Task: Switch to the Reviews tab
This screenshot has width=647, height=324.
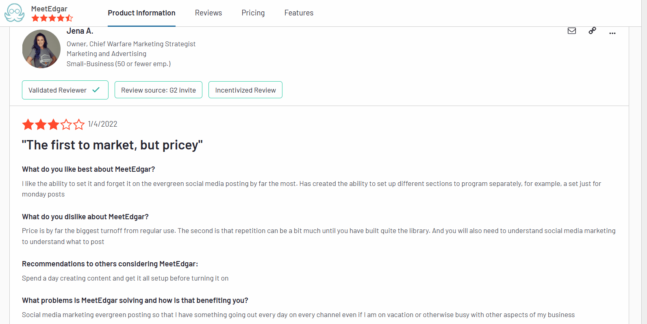Action: coord(208,13)
